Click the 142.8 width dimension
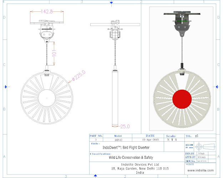This screenshot has width=223, height=178. point(47,11)
